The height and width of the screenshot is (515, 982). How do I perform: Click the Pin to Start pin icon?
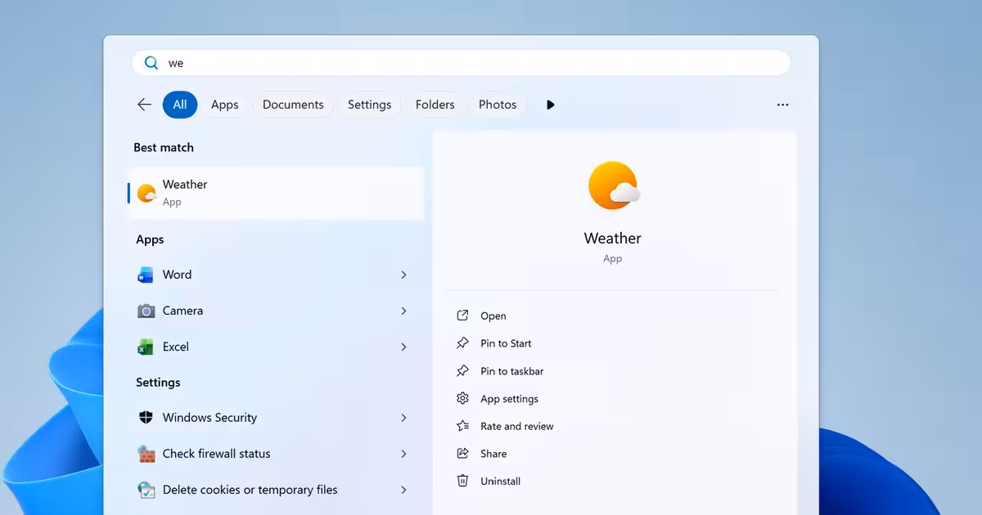point(462,343)
